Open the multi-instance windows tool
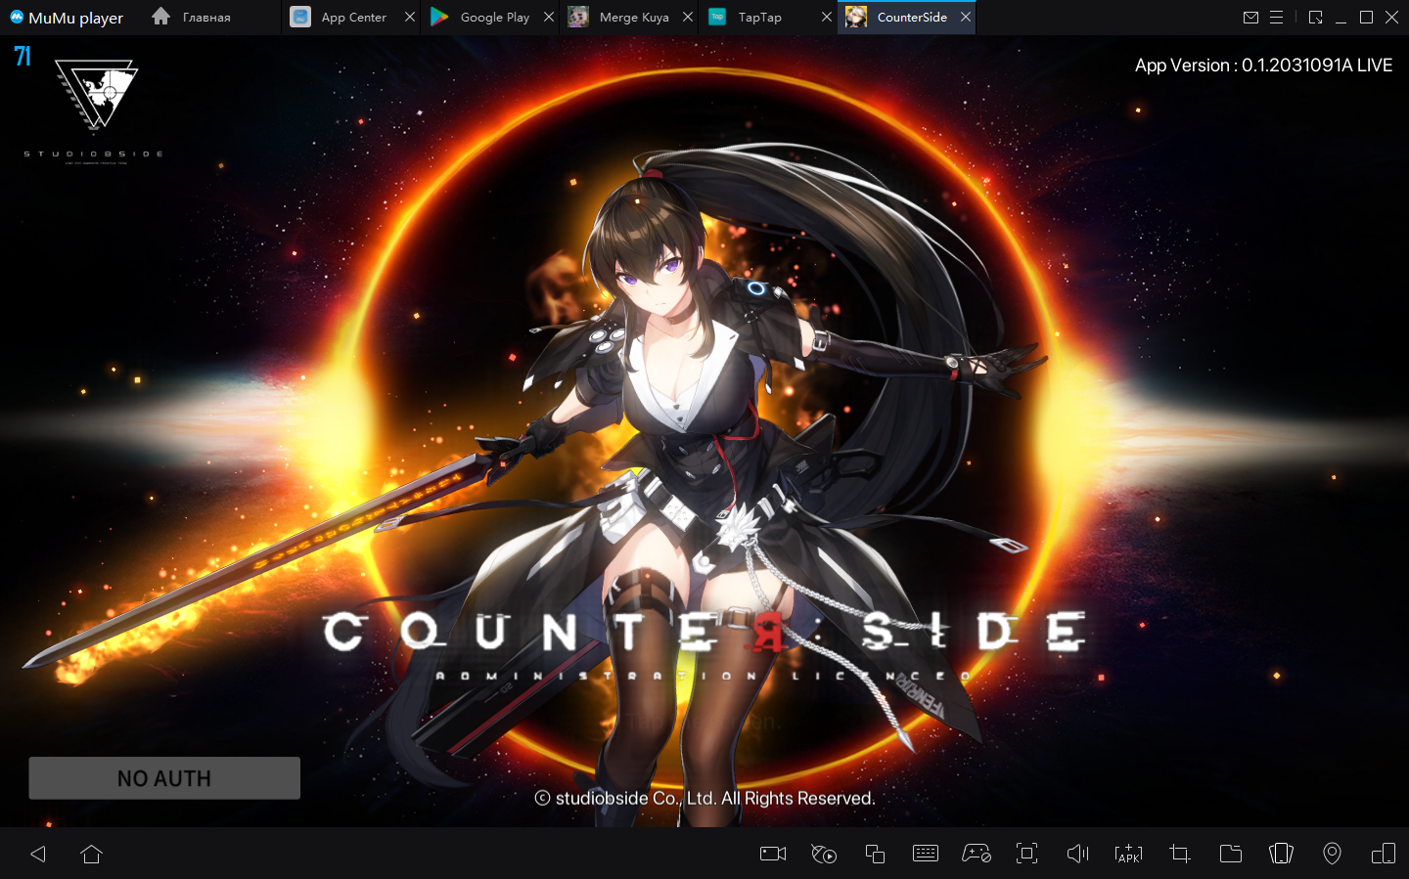The image size is (1409, 879). 875,854
